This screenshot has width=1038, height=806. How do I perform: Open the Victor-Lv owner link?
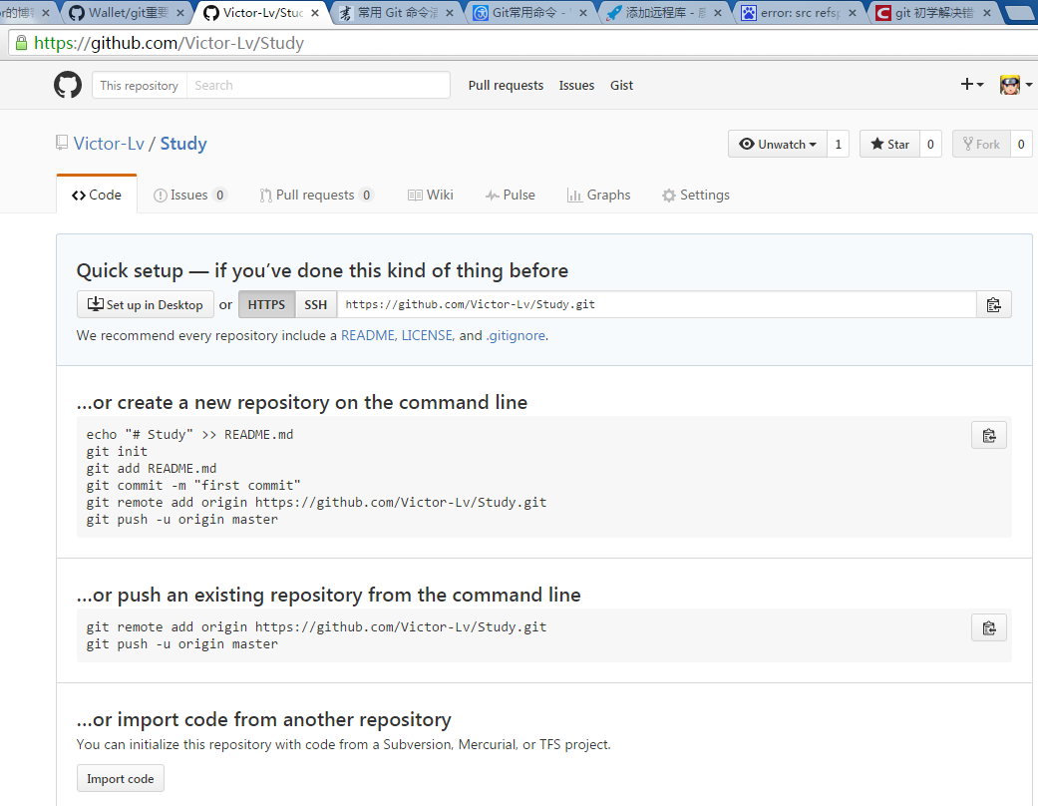109,144
